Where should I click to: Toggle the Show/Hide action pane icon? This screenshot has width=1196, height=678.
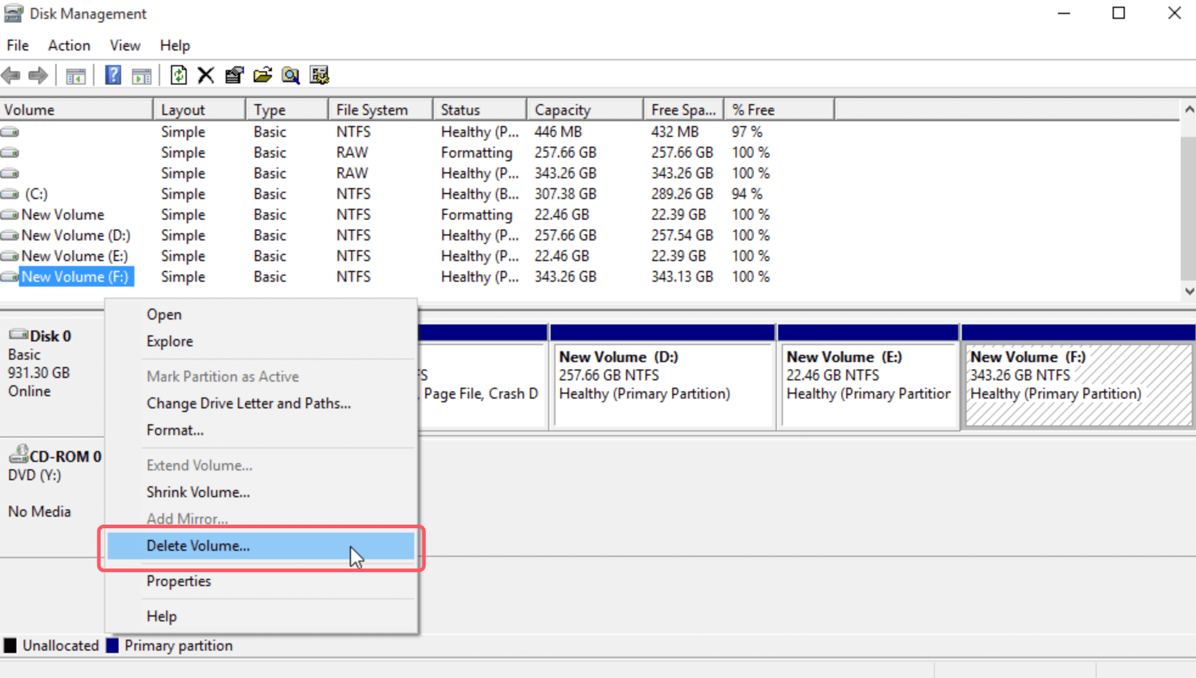[141, 75]
